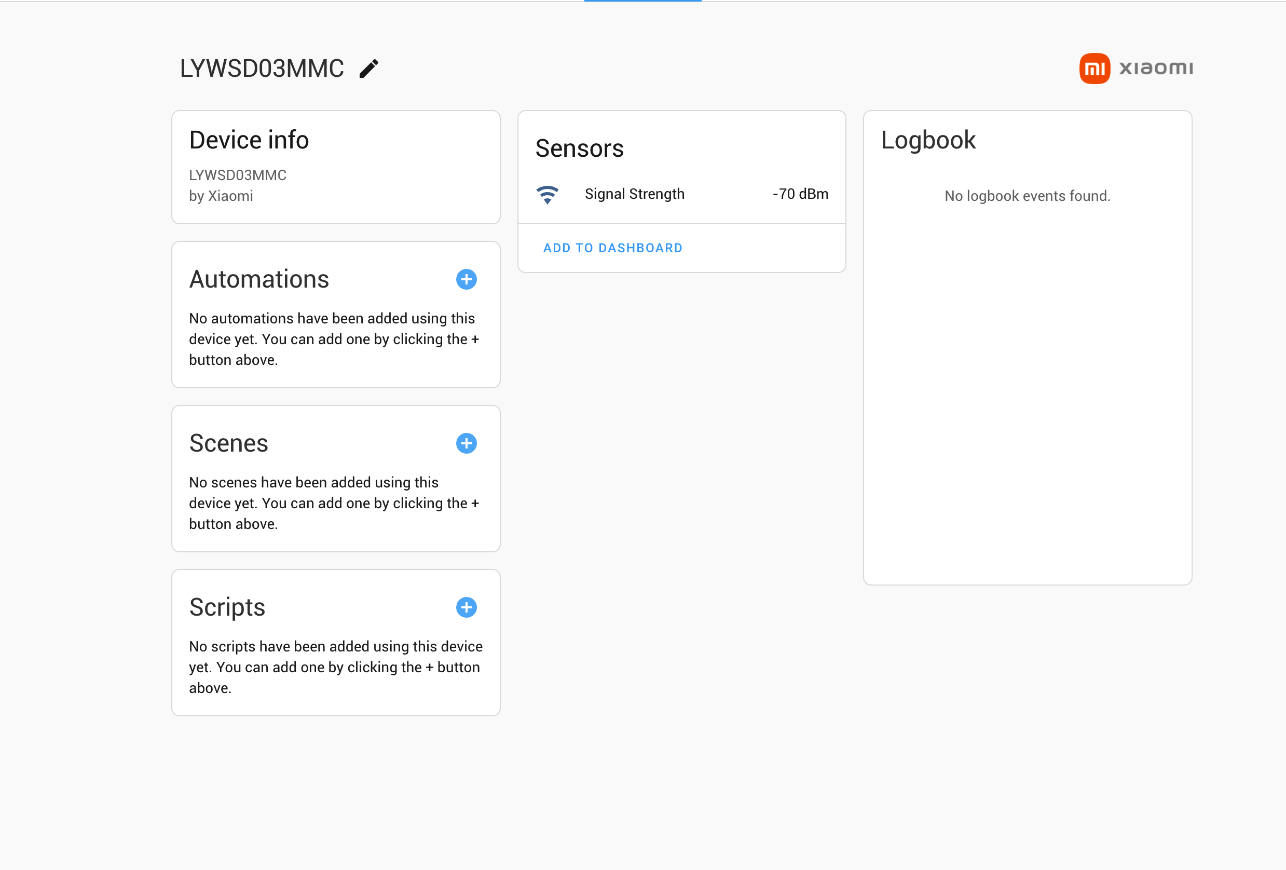Click the 'No logbook events found' message
This screenshot has width=1286, height=870.
tap(1027, 196)
